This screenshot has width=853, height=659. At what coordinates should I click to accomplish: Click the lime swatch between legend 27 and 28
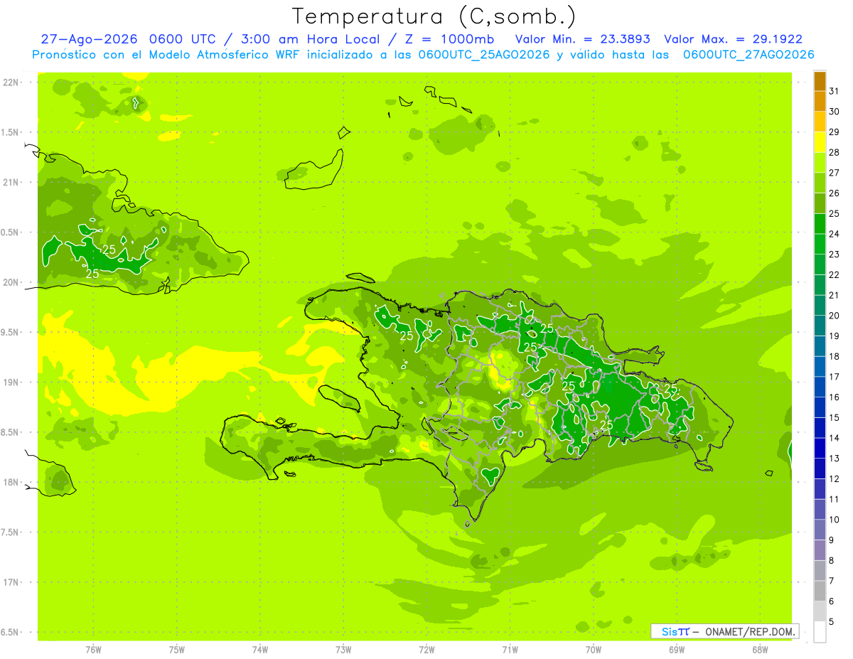(820, 162)
